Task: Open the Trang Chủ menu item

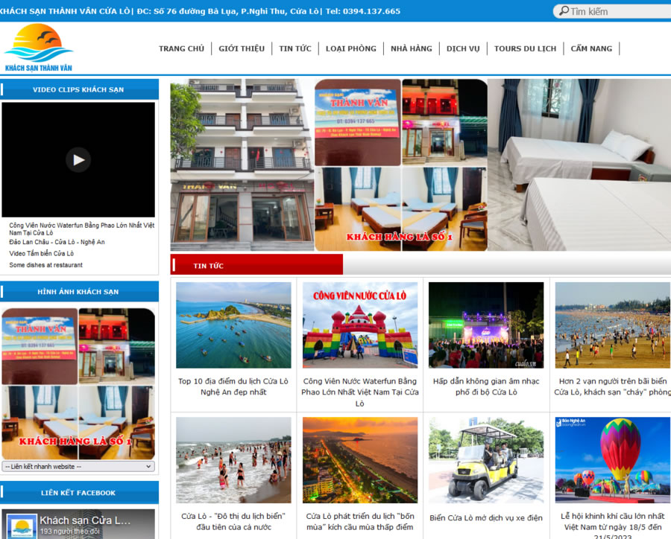Action: click(x=181, y=49)
